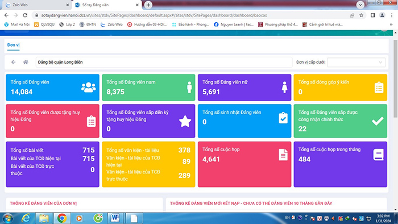Open QLVBQU bookmark
Viewport: 398px width, 224px height.
click(x=44, y=24)
